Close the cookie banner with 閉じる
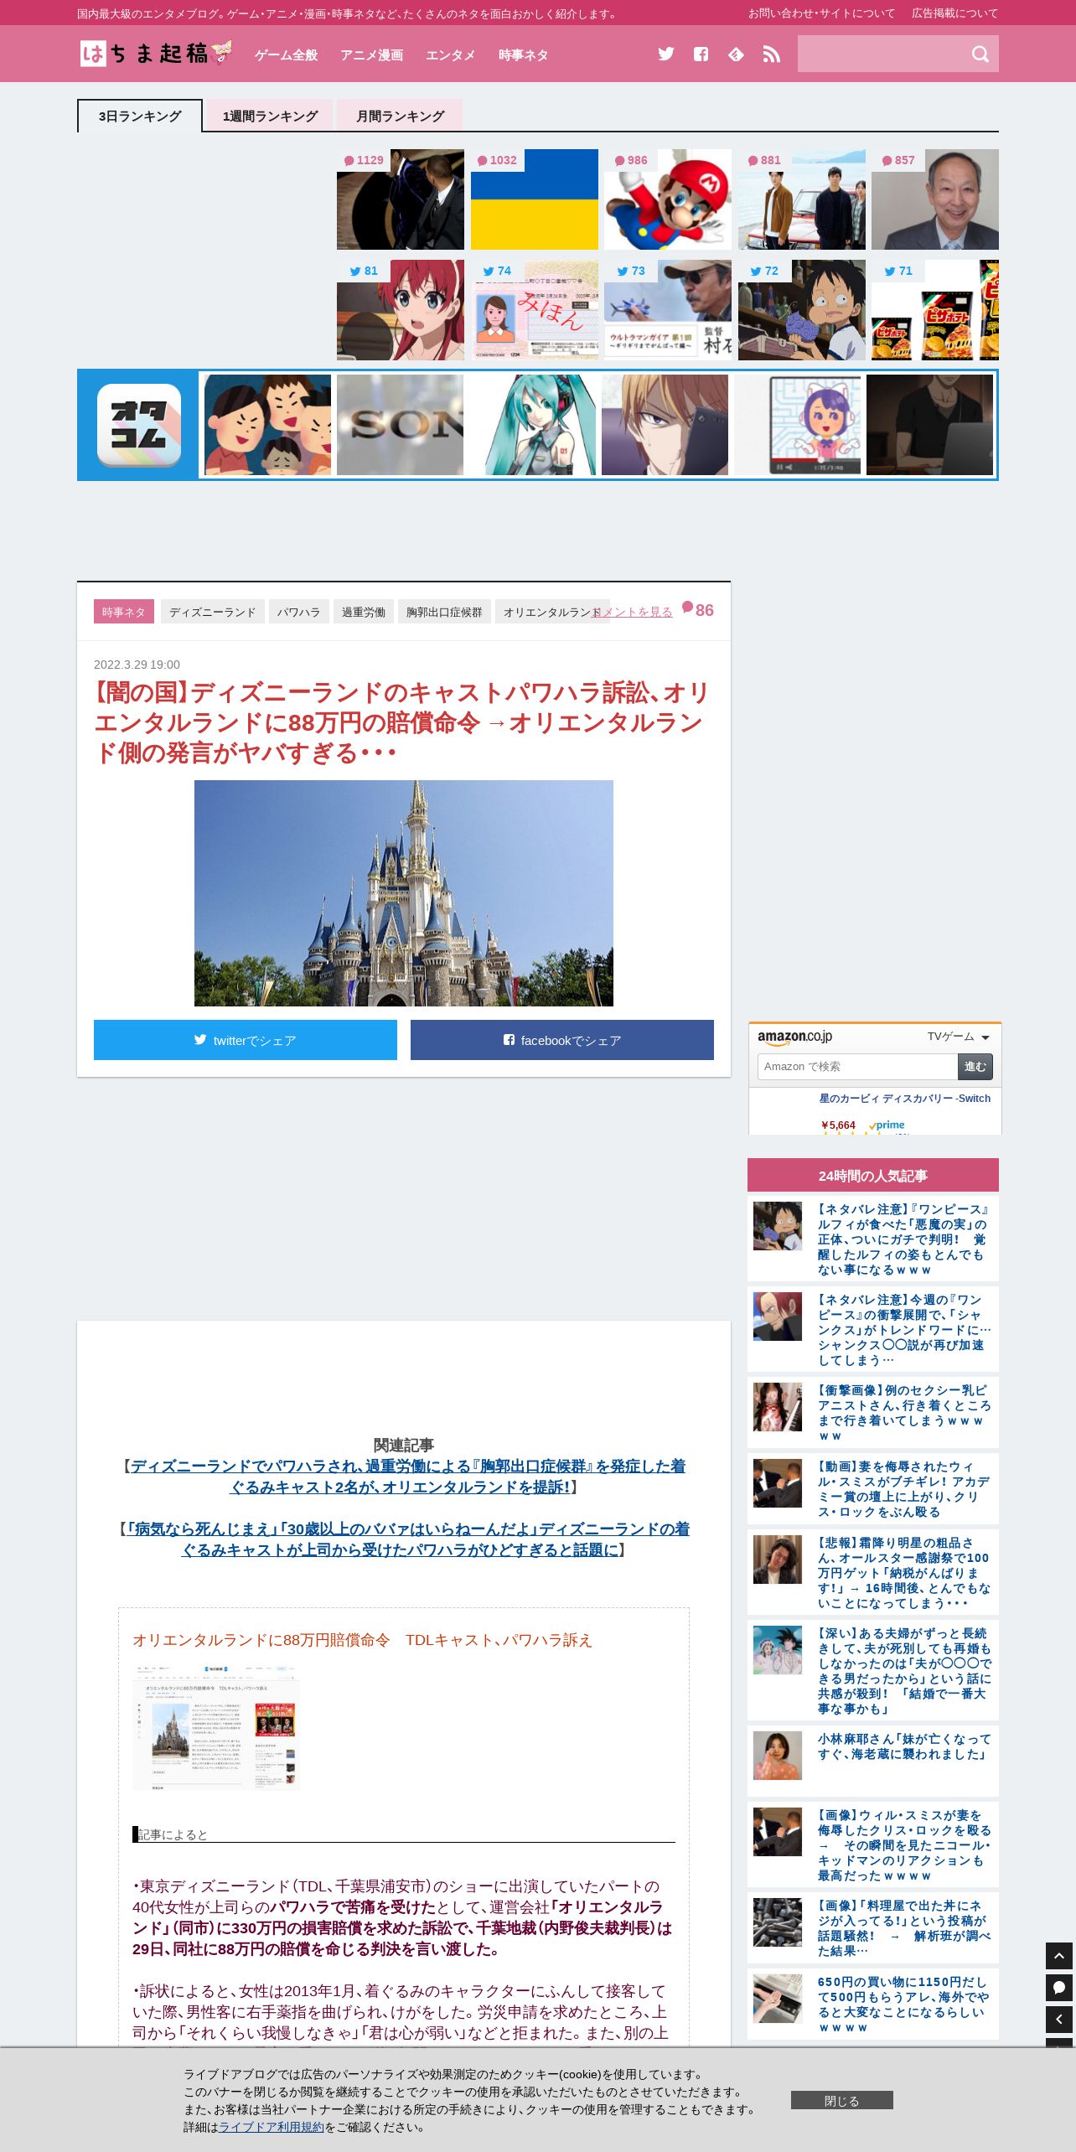 pos(842,2100)
